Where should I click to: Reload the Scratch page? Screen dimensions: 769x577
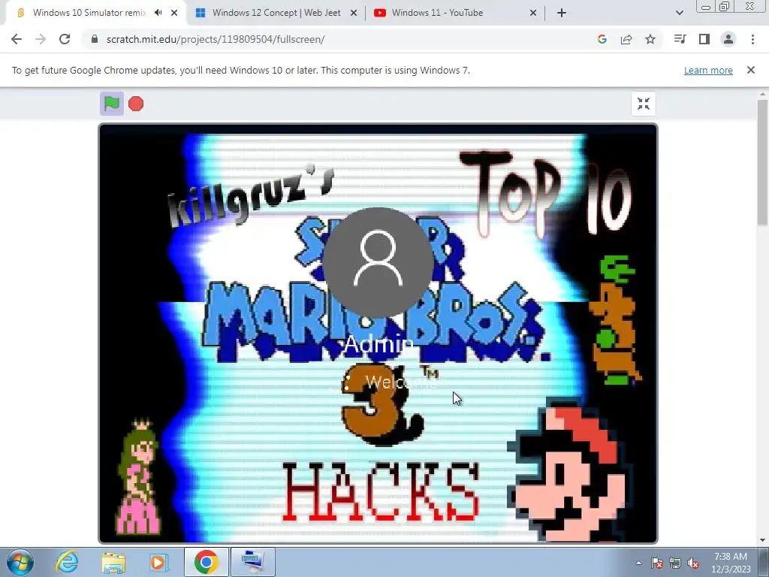(x=65, y=39)
